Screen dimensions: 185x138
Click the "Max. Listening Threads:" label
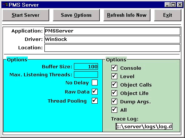click(41, 75)
